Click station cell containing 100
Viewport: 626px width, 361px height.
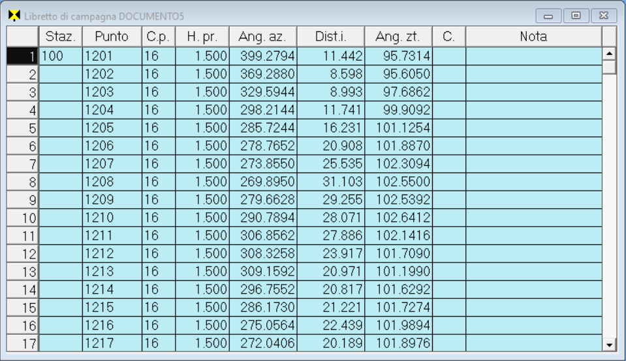click(60, 57)
